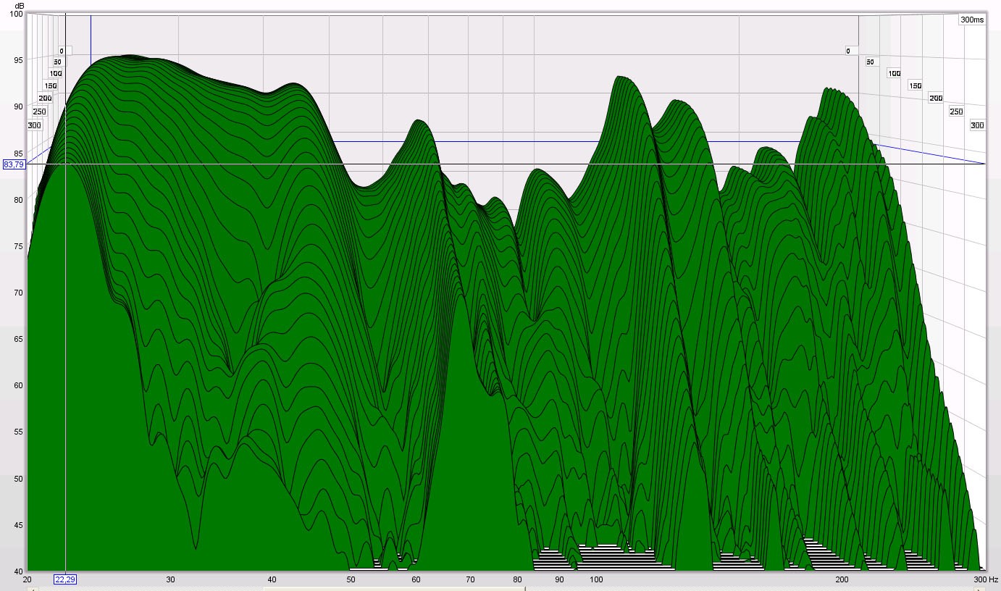
Task: Click the 200 label on the frequency axis
Action: click(x=842, y=579)
